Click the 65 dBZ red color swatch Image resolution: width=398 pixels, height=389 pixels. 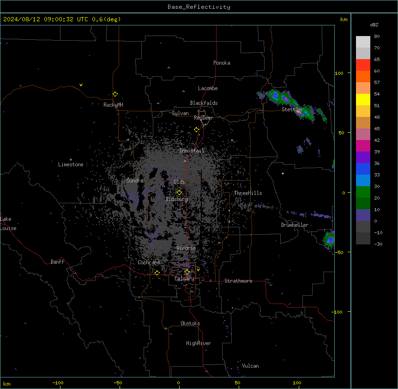coord(363,65)
